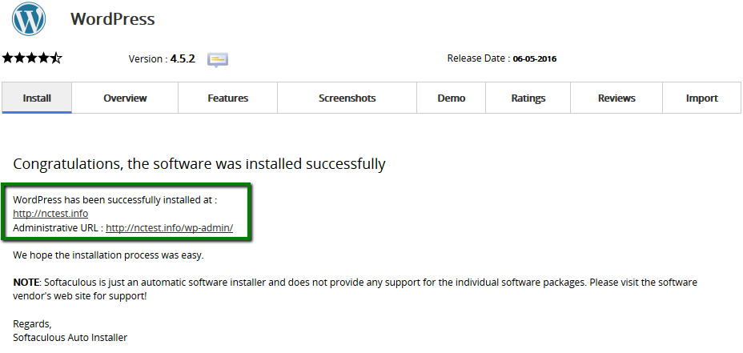Switch to the Install tab
Viewport: 743px width, 353px height.
[37, 98]
